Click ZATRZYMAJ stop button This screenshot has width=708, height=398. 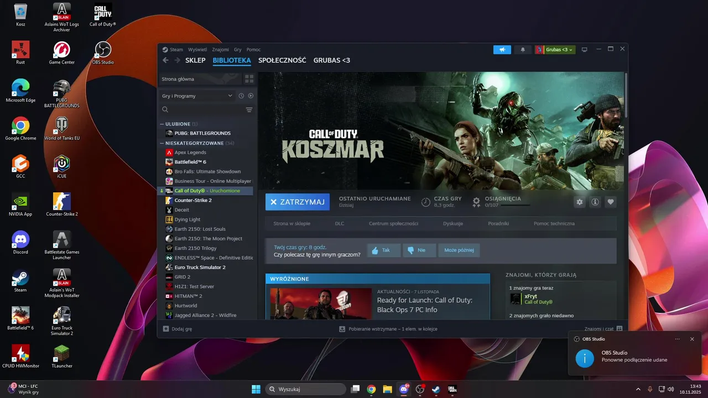298,202
